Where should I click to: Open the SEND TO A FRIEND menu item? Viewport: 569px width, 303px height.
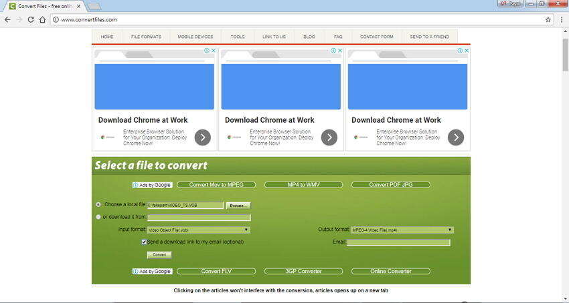tap(430, 37)
